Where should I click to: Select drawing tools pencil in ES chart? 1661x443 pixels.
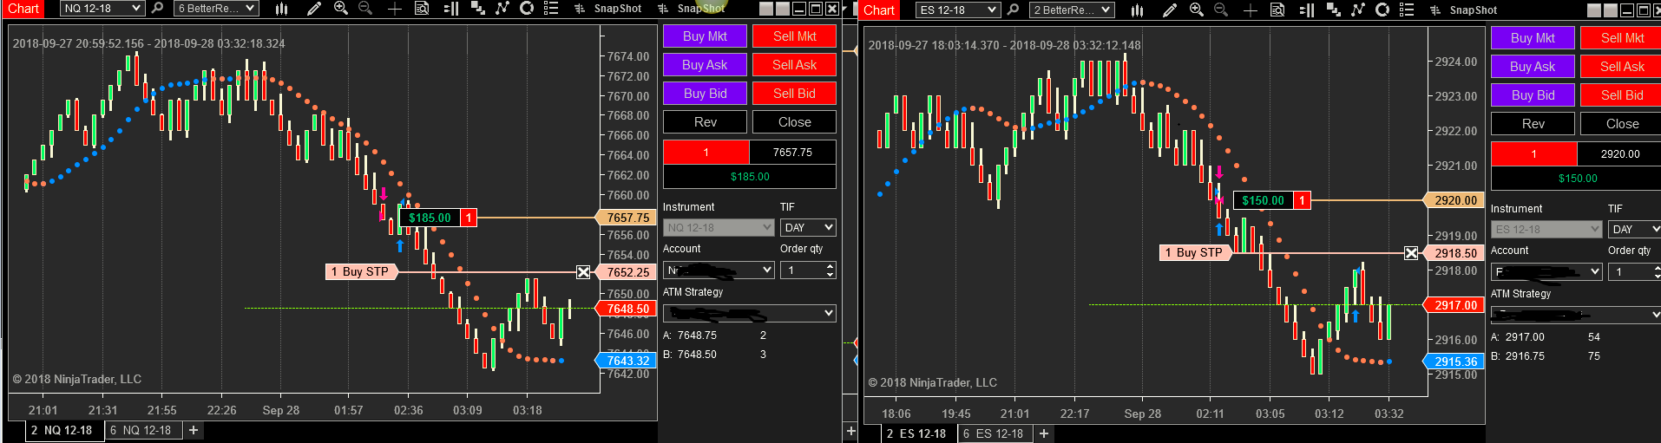pos(1170,10)
